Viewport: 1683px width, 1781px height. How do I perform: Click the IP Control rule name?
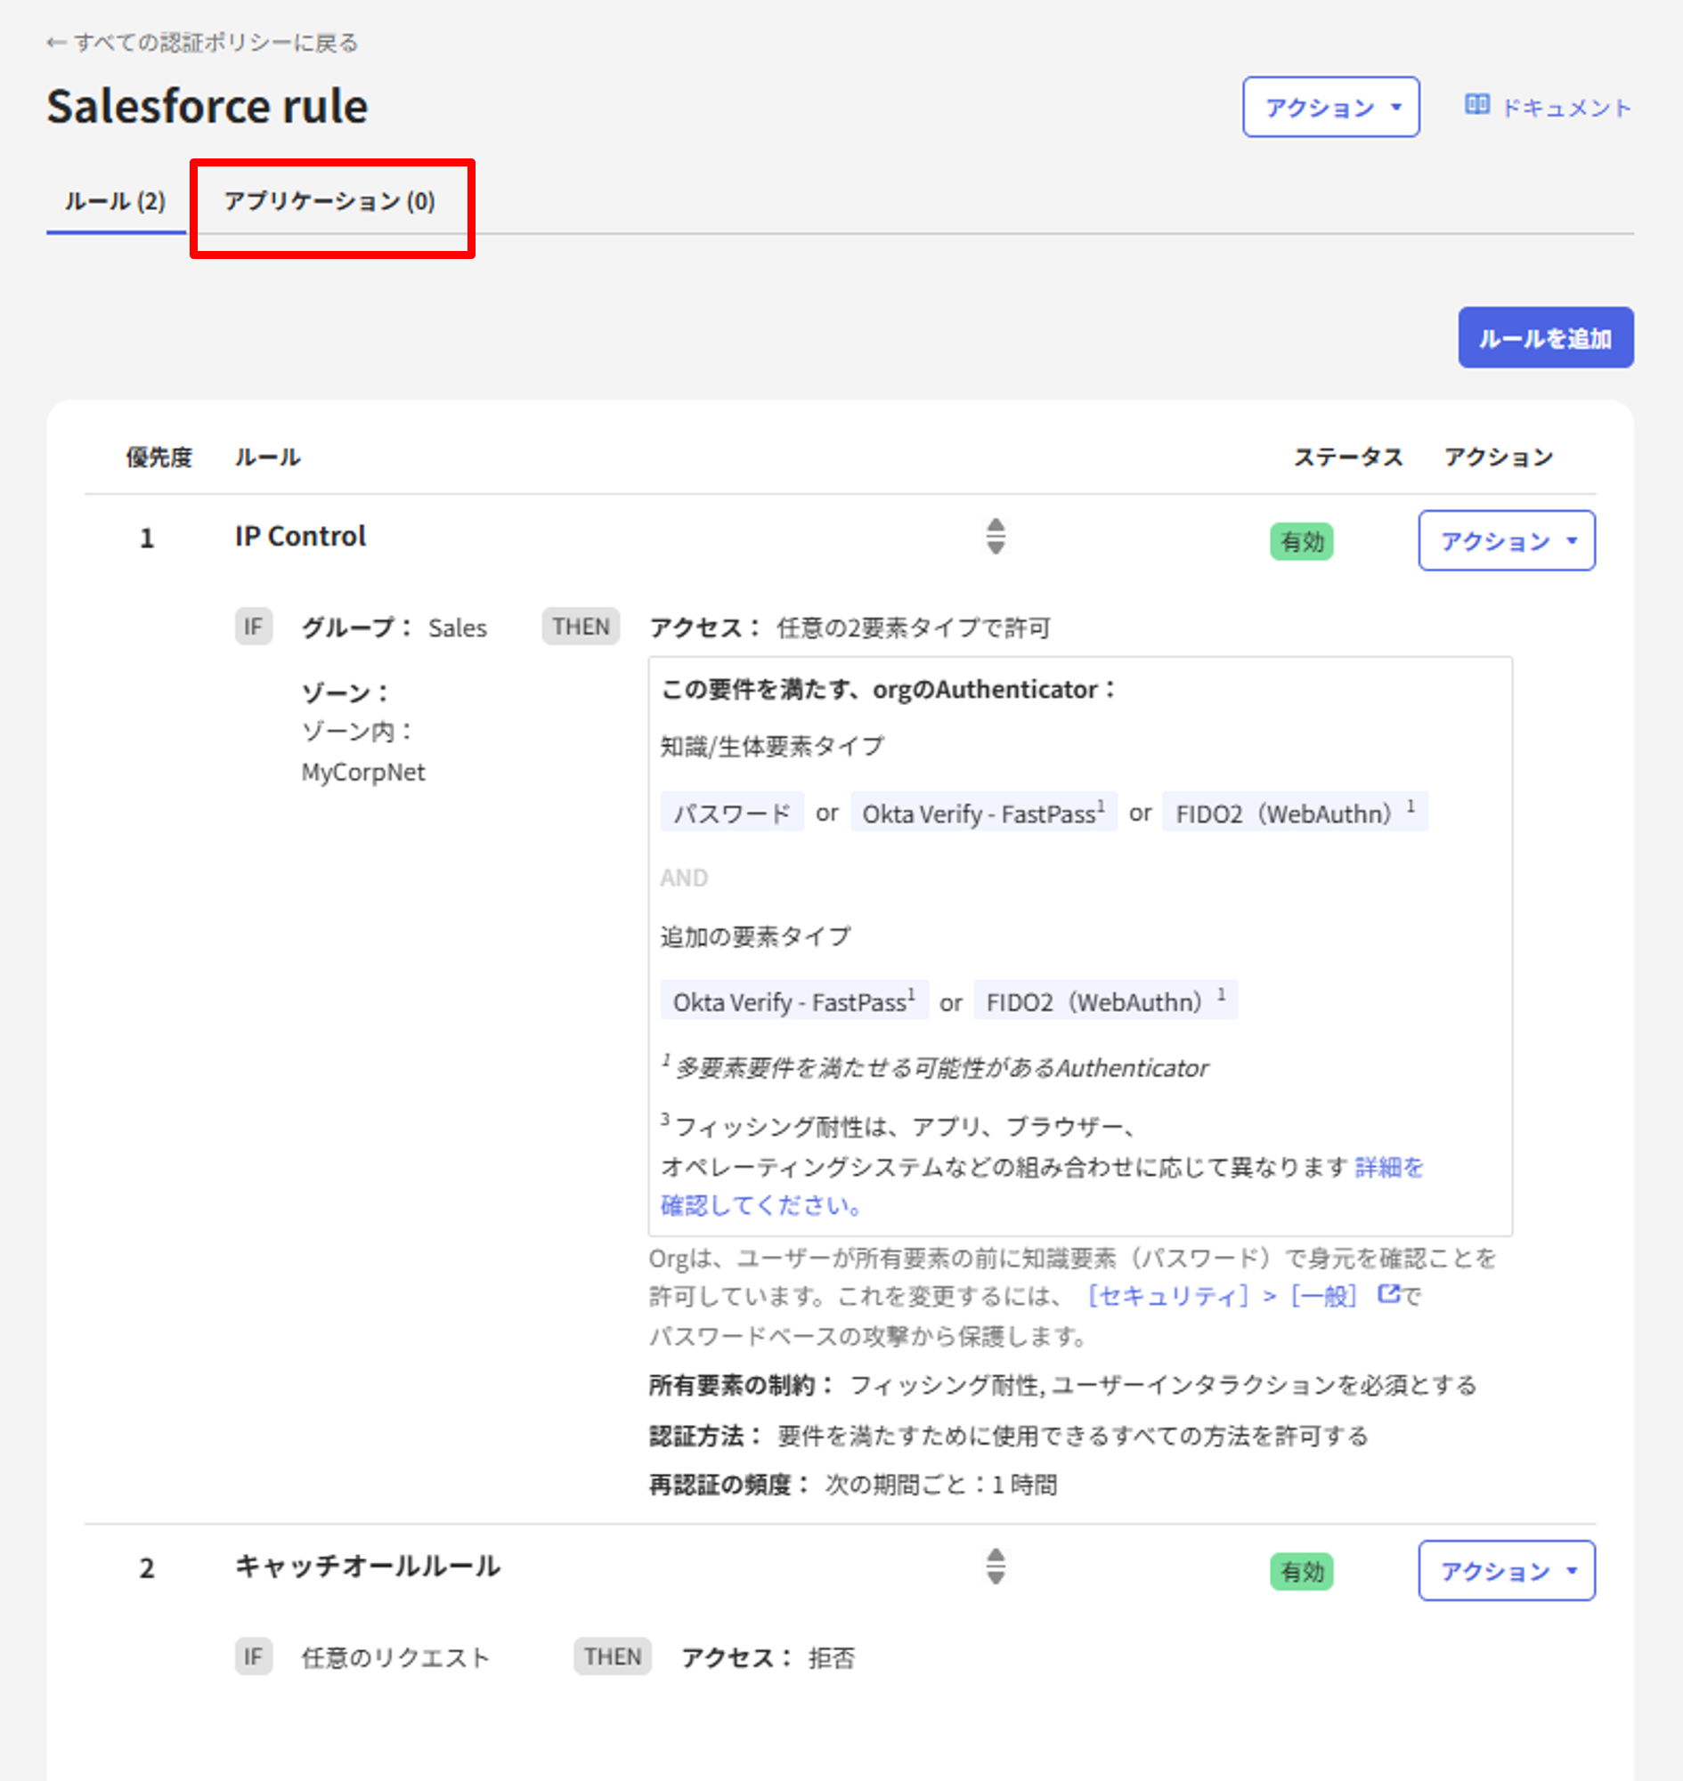[x=298, y=536]
